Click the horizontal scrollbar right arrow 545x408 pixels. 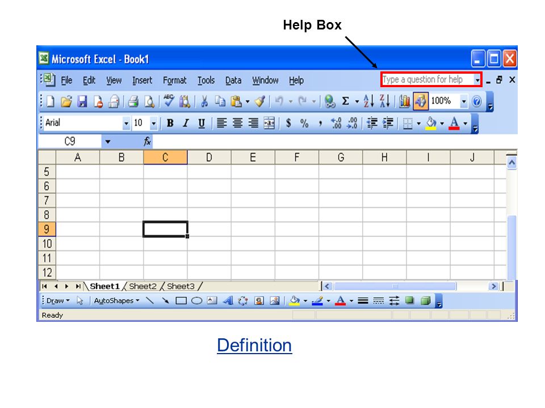(x=493, y=286)
